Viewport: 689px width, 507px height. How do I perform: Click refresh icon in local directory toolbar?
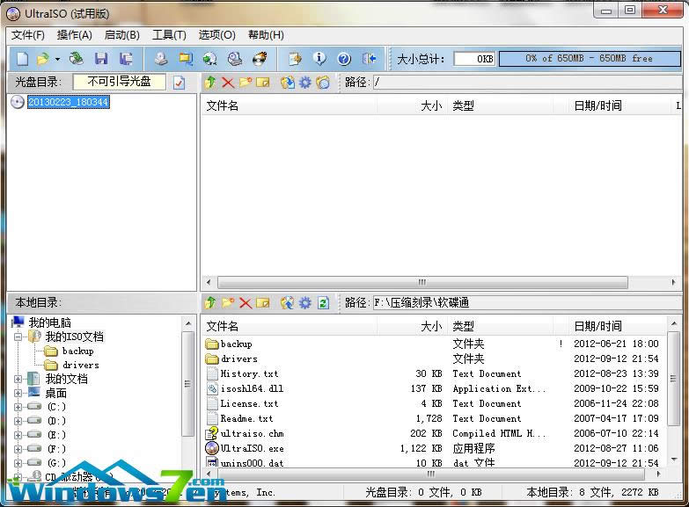pos(323,303)
